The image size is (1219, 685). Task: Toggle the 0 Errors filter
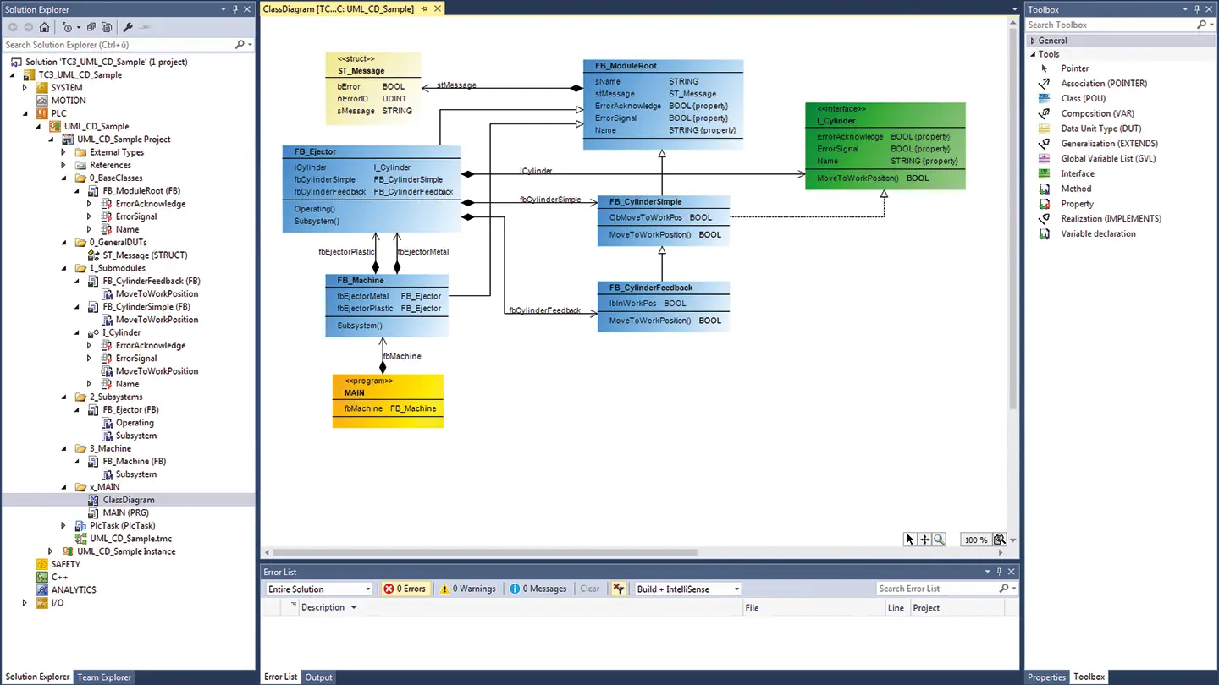pos(405,589)
